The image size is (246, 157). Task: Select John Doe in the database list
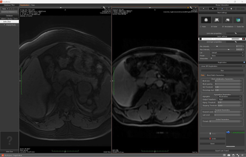click(x=9, y=21)
